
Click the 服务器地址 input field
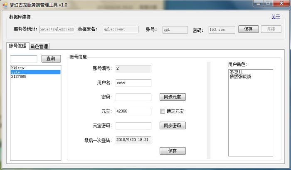pyautogui.click(x=57, y=29)
